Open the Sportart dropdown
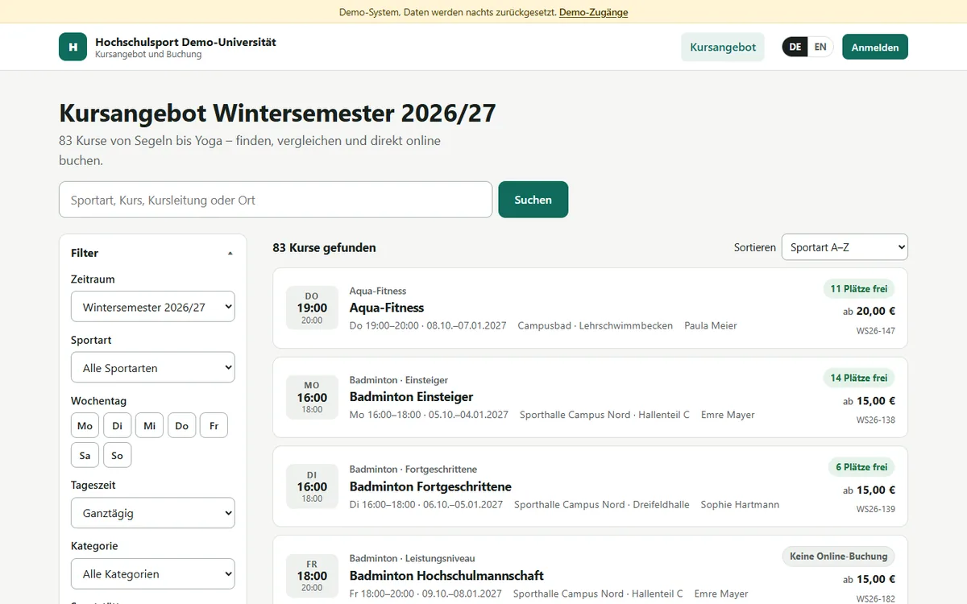 click(153, 367)
